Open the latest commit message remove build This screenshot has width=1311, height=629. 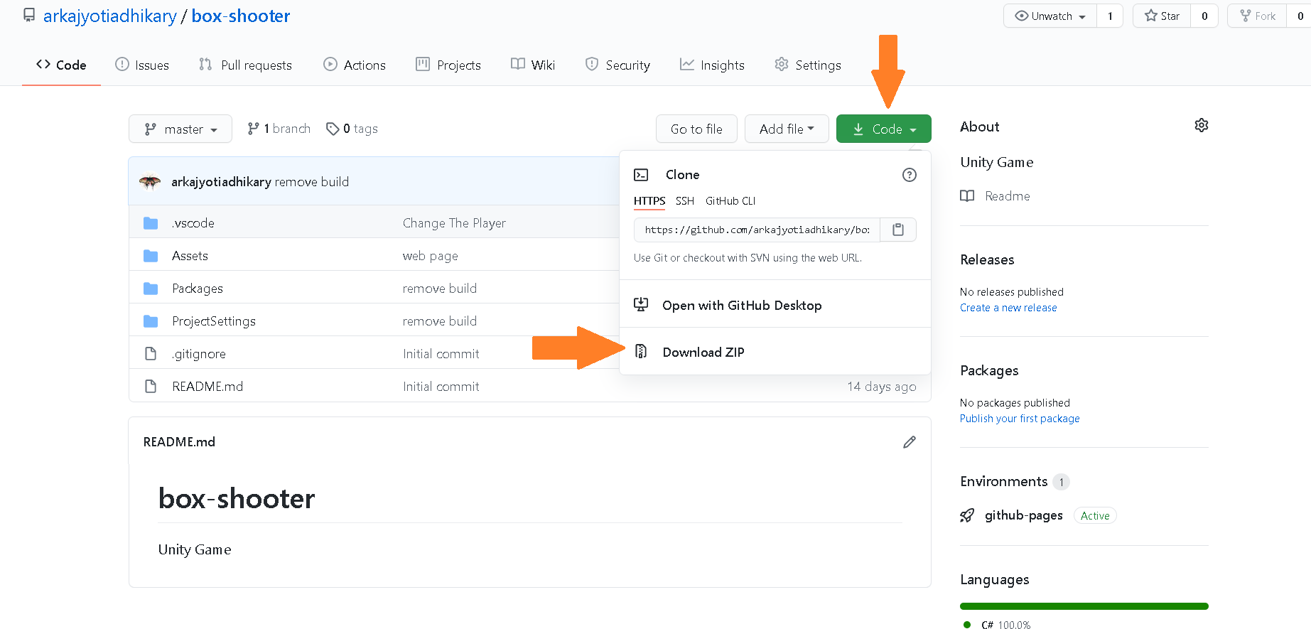pos(312,182)
